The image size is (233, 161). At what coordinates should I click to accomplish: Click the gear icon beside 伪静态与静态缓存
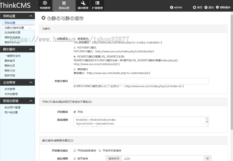pyautogui.click(x=43, y=18)
